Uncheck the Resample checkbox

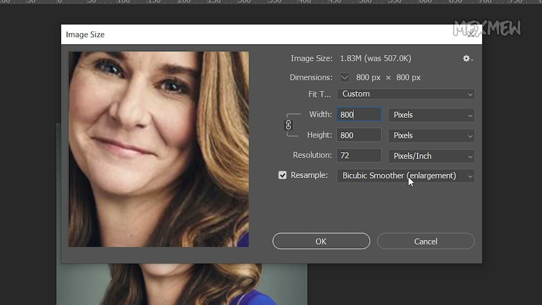(x=282, y=175)
